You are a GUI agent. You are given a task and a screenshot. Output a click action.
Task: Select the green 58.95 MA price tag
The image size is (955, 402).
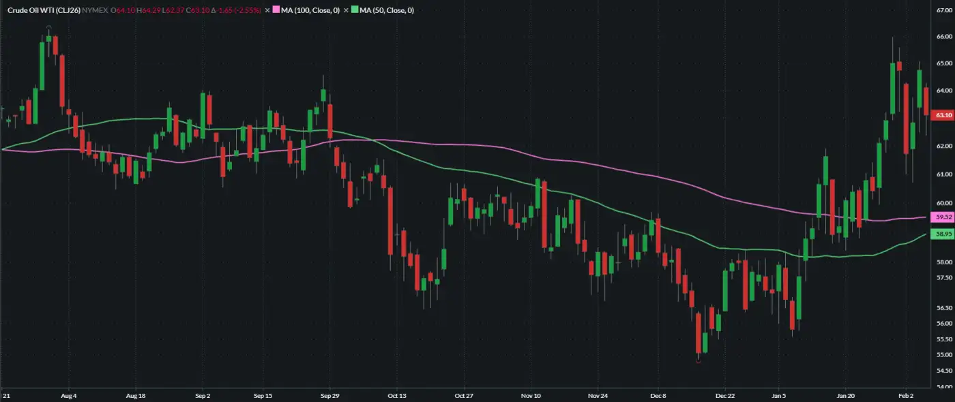(x=943, y=234)
